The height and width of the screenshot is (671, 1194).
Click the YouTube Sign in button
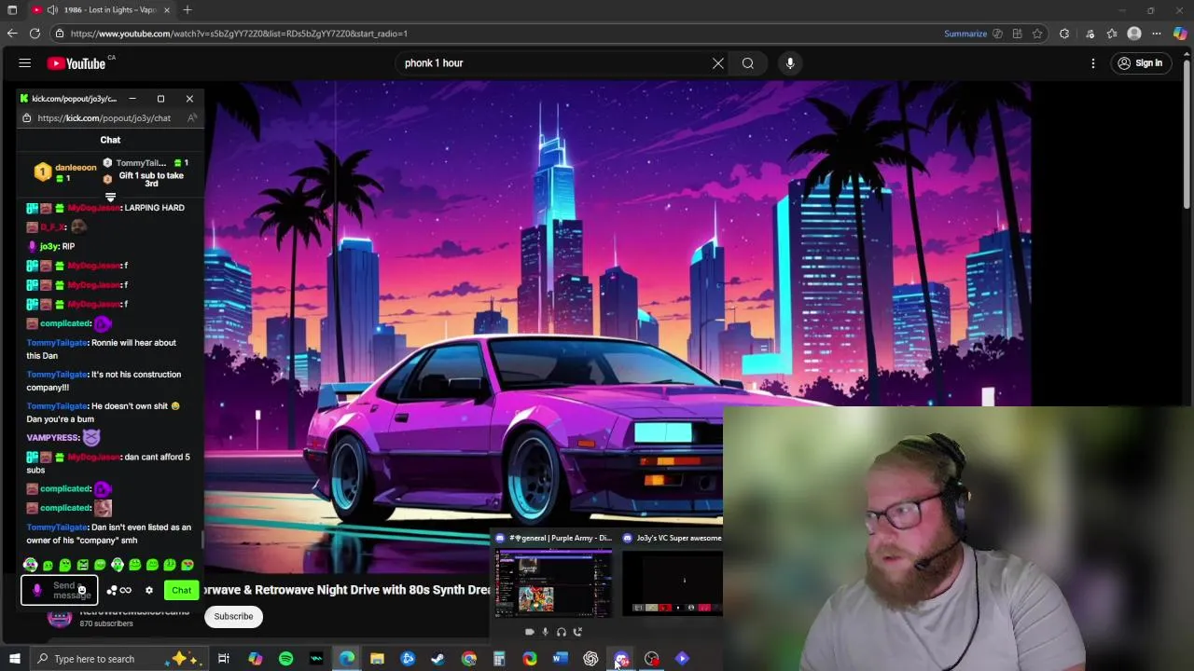pyautogui.click(x=1140, y=63)
